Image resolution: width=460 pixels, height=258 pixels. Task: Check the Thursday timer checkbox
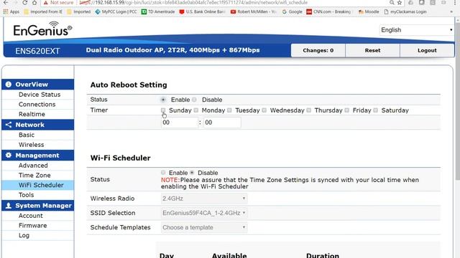308,110
